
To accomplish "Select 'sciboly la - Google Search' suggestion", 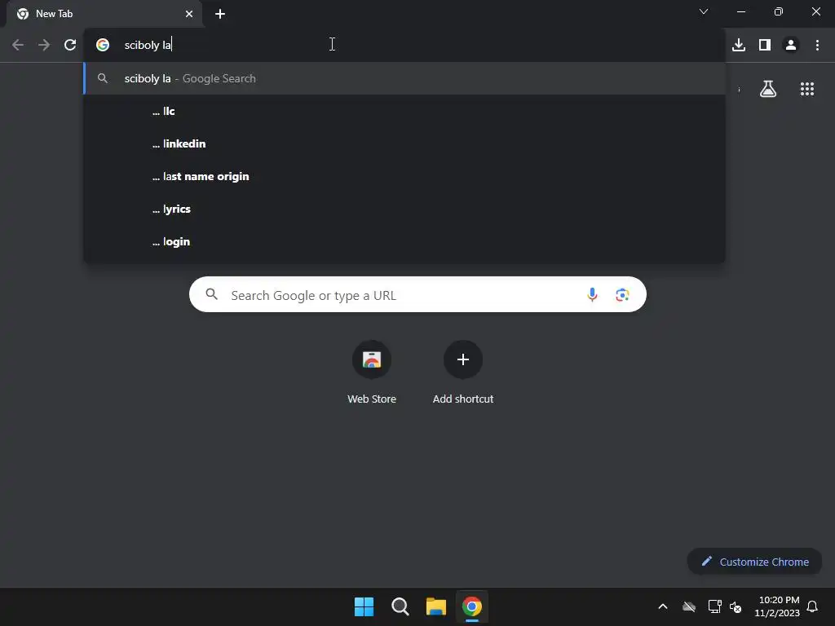I will (x=404, y=78).
